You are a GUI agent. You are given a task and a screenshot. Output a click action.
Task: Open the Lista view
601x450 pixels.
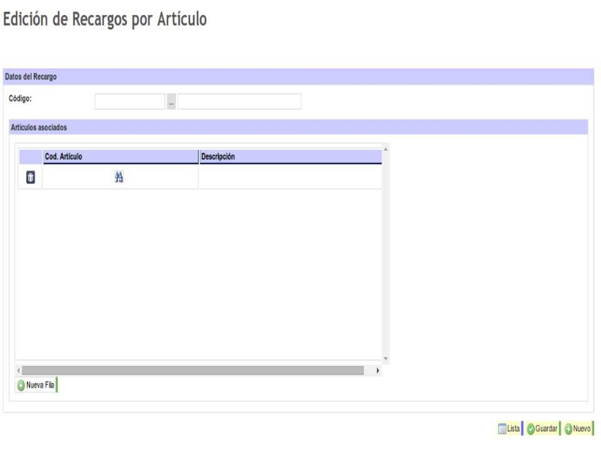pyautogui.click(x=509, y=429)
